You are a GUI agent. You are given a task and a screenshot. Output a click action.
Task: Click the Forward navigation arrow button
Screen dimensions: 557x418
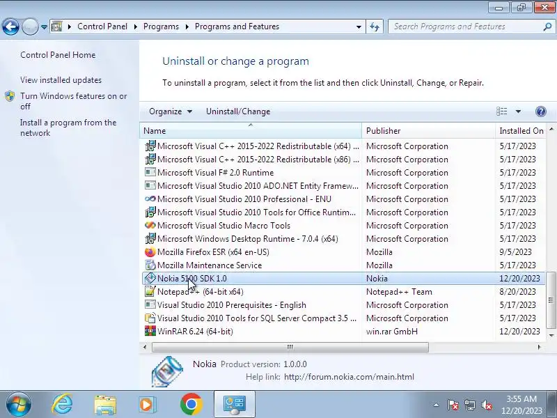[30, 26]
